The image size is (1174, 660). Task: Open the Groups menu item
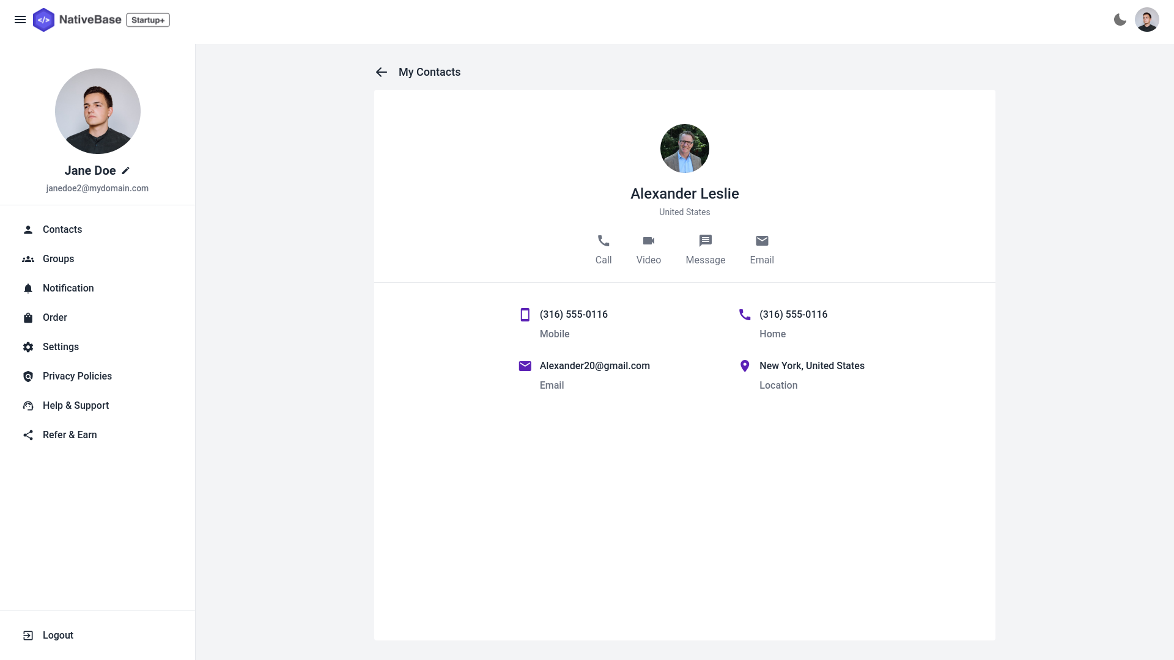(x=58, y=258)
